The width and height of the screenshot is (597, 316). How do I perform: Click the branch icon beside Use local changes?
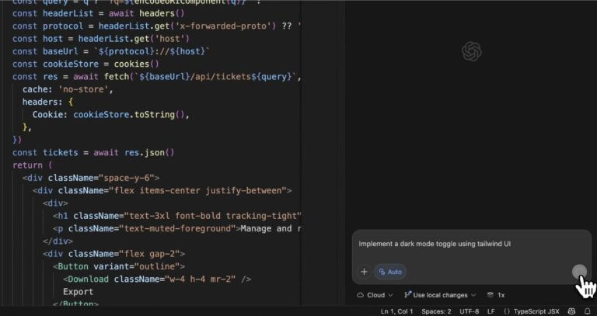(408, 295)
